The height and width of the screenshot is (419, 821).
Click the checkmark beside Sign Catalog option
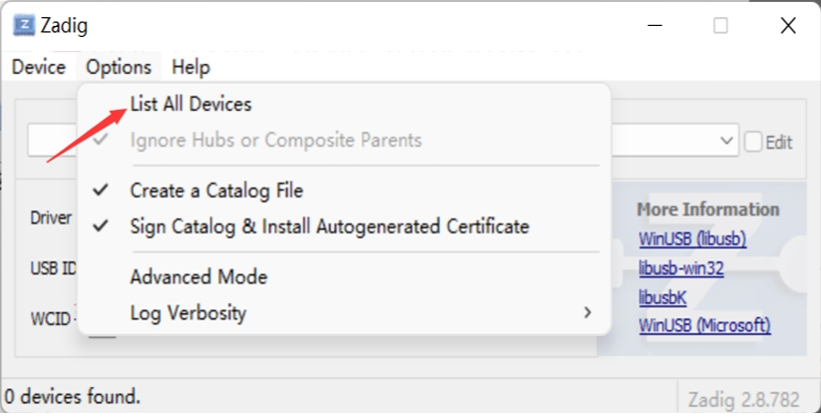pos(101,225)
